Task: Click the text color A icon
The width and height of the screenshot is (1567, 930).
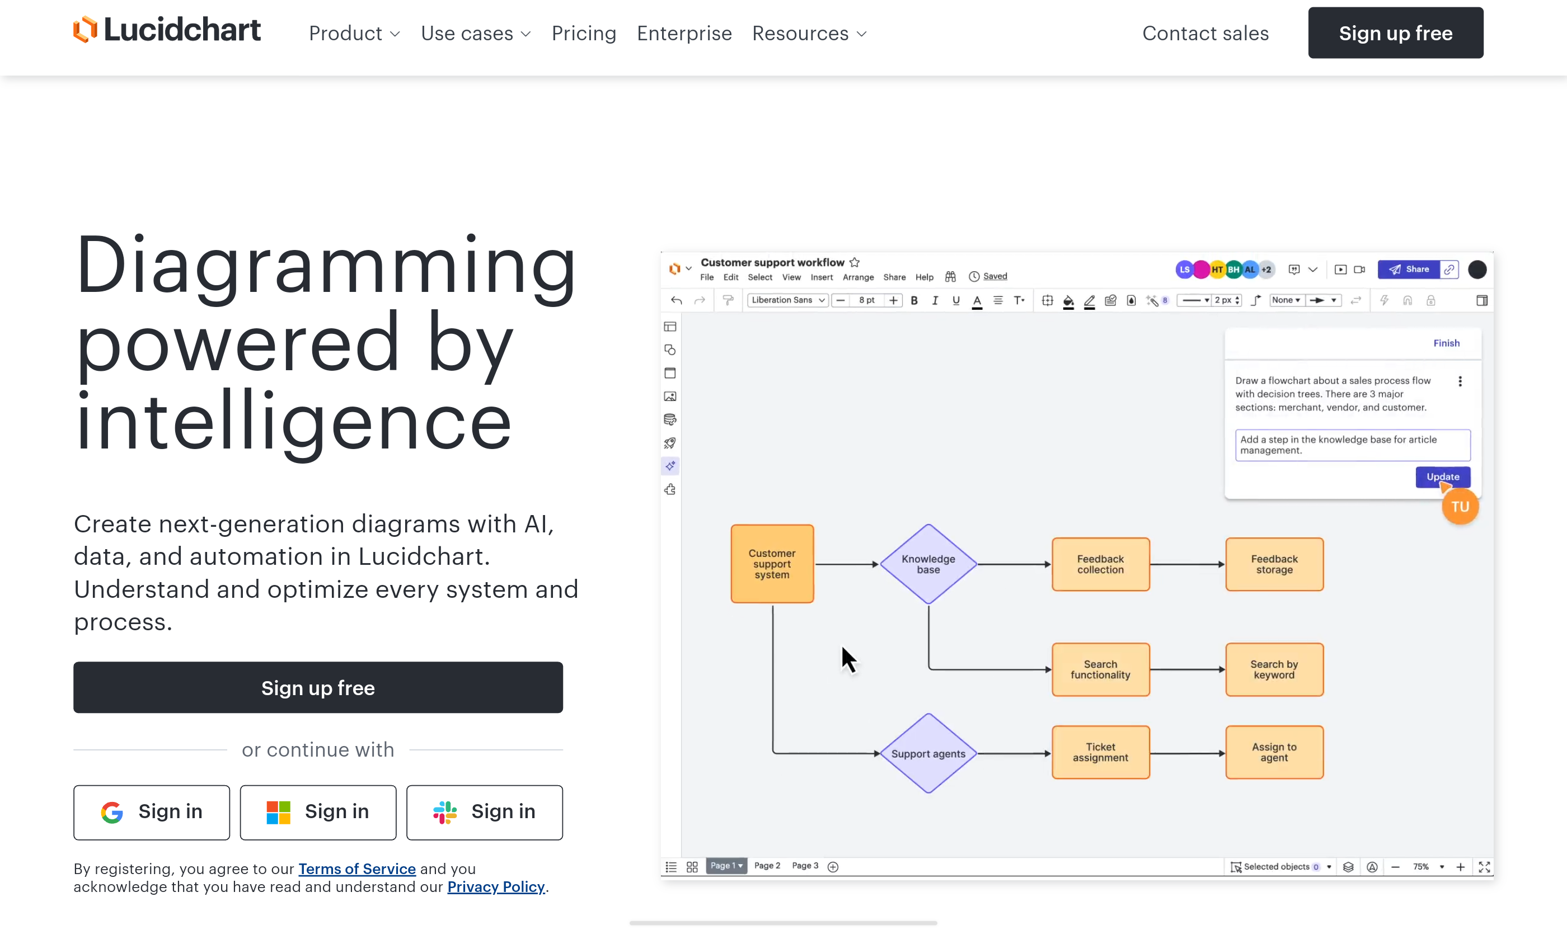Action: 977,301
